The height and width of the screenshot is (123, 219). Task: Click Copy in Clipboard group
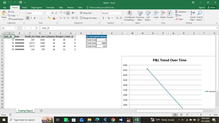coord(12,15)
